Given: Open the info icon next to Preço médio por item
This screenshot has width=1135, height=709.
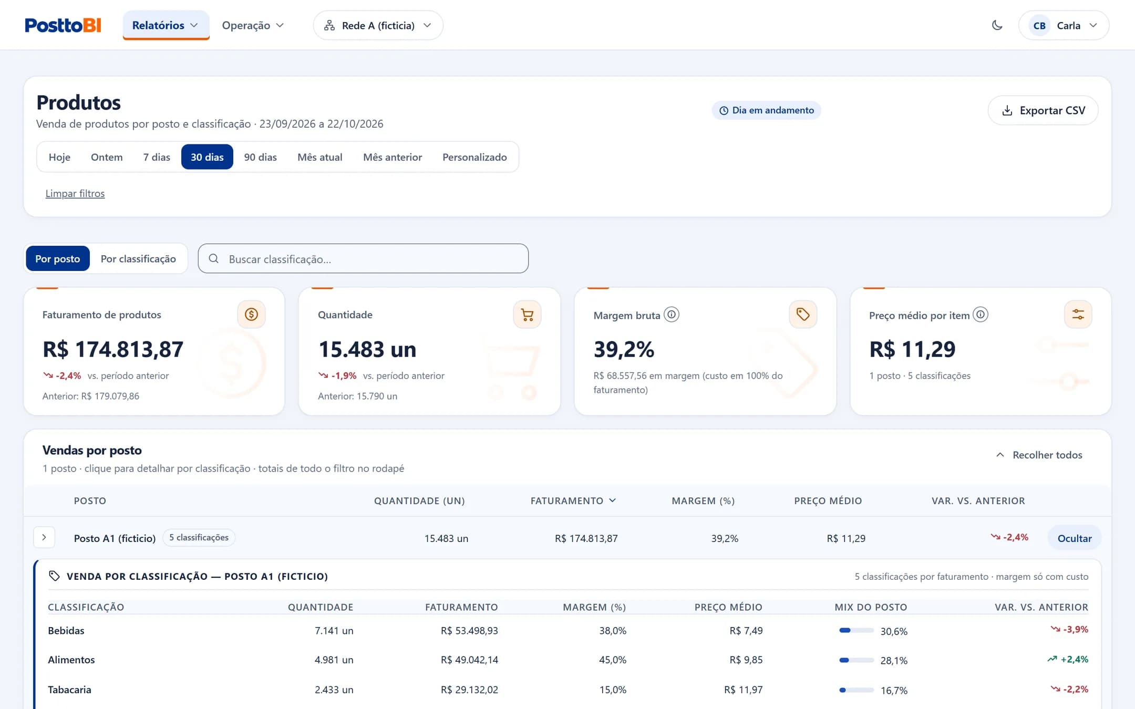Looking at the screenshot, I should tap(981, 315).
